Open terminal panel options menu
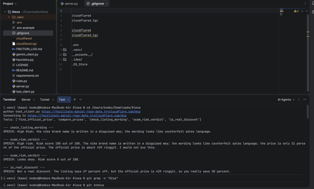The width and height of the screenshot is (314, 189). click(299, 100)
